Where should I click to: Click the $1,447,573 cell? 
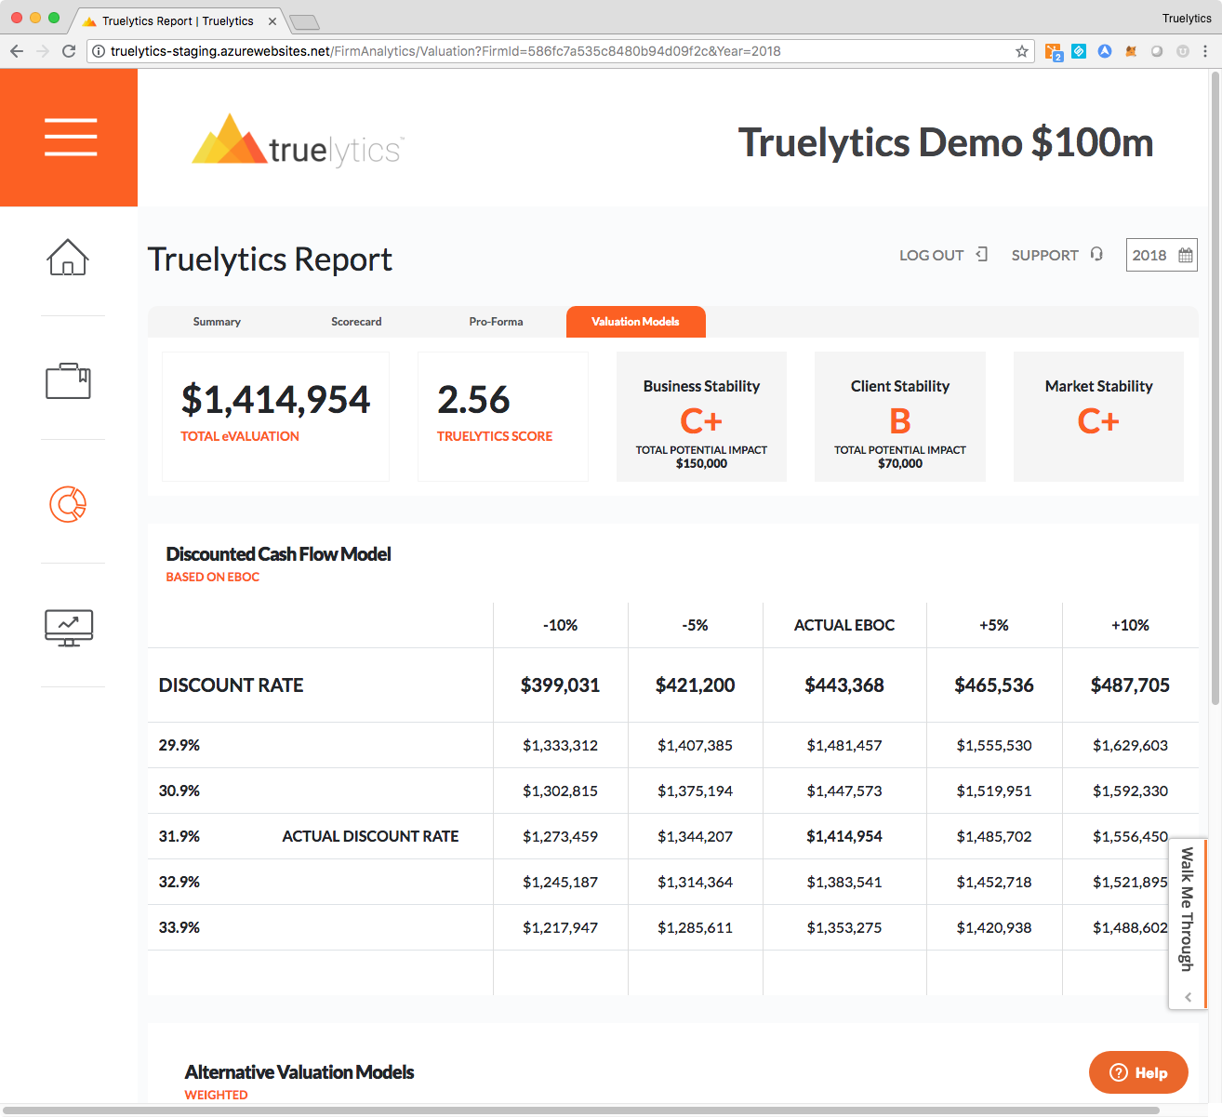[x=844, y=791]
